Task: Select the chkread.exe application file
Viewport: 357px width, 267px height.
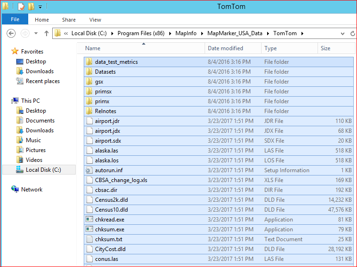Action: (110, 220)
